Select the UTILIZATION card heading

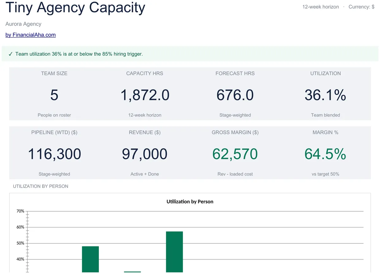[x=326, y=73]
